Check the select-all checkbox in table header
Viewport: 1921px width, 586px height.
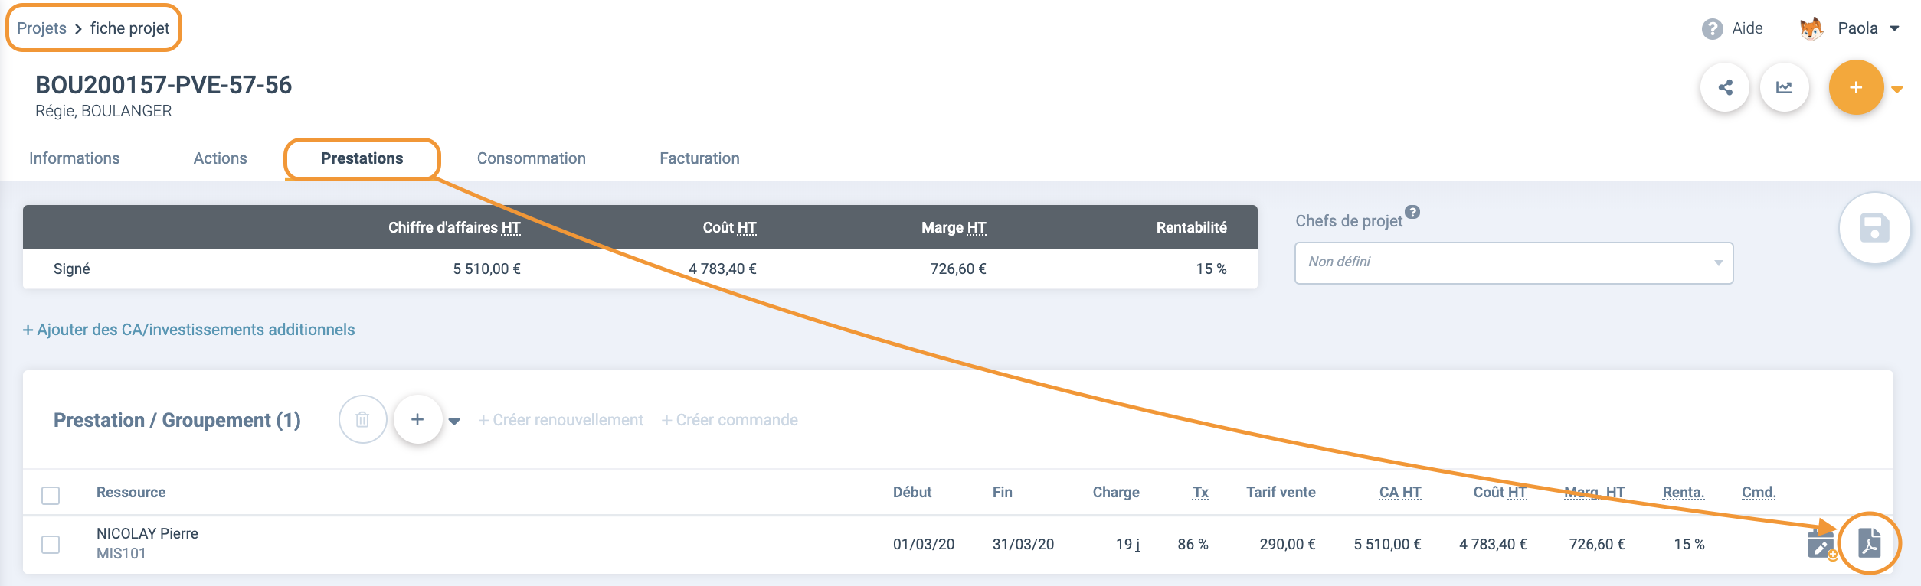51,496
